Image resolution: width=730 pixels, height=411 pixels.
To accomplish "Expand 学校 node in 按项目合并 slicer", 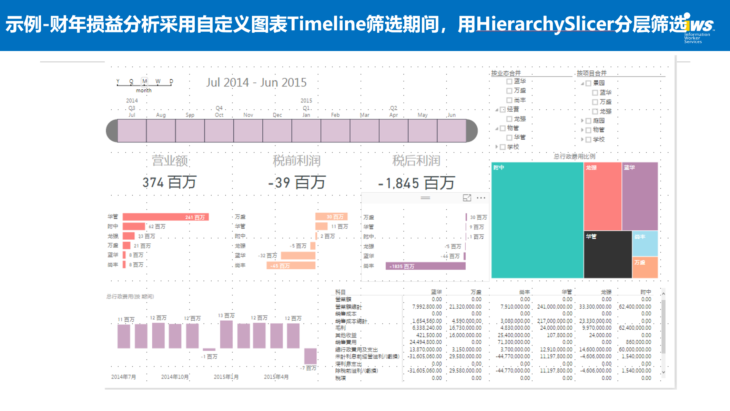I will (x=582, y=139).
